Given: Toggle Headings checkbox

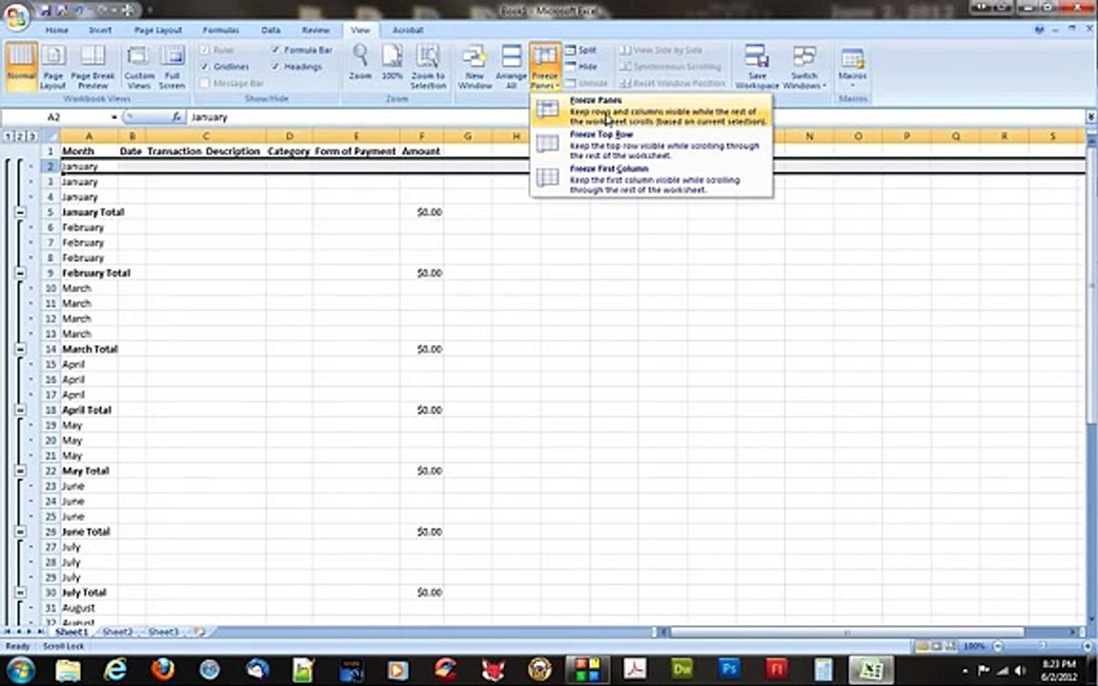Looking at the screenshot, I should click(x=275, y=67).
